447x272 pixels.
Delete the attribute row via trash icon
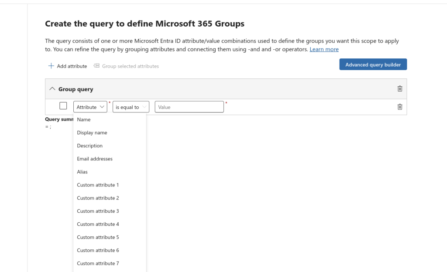coord(400,107)
